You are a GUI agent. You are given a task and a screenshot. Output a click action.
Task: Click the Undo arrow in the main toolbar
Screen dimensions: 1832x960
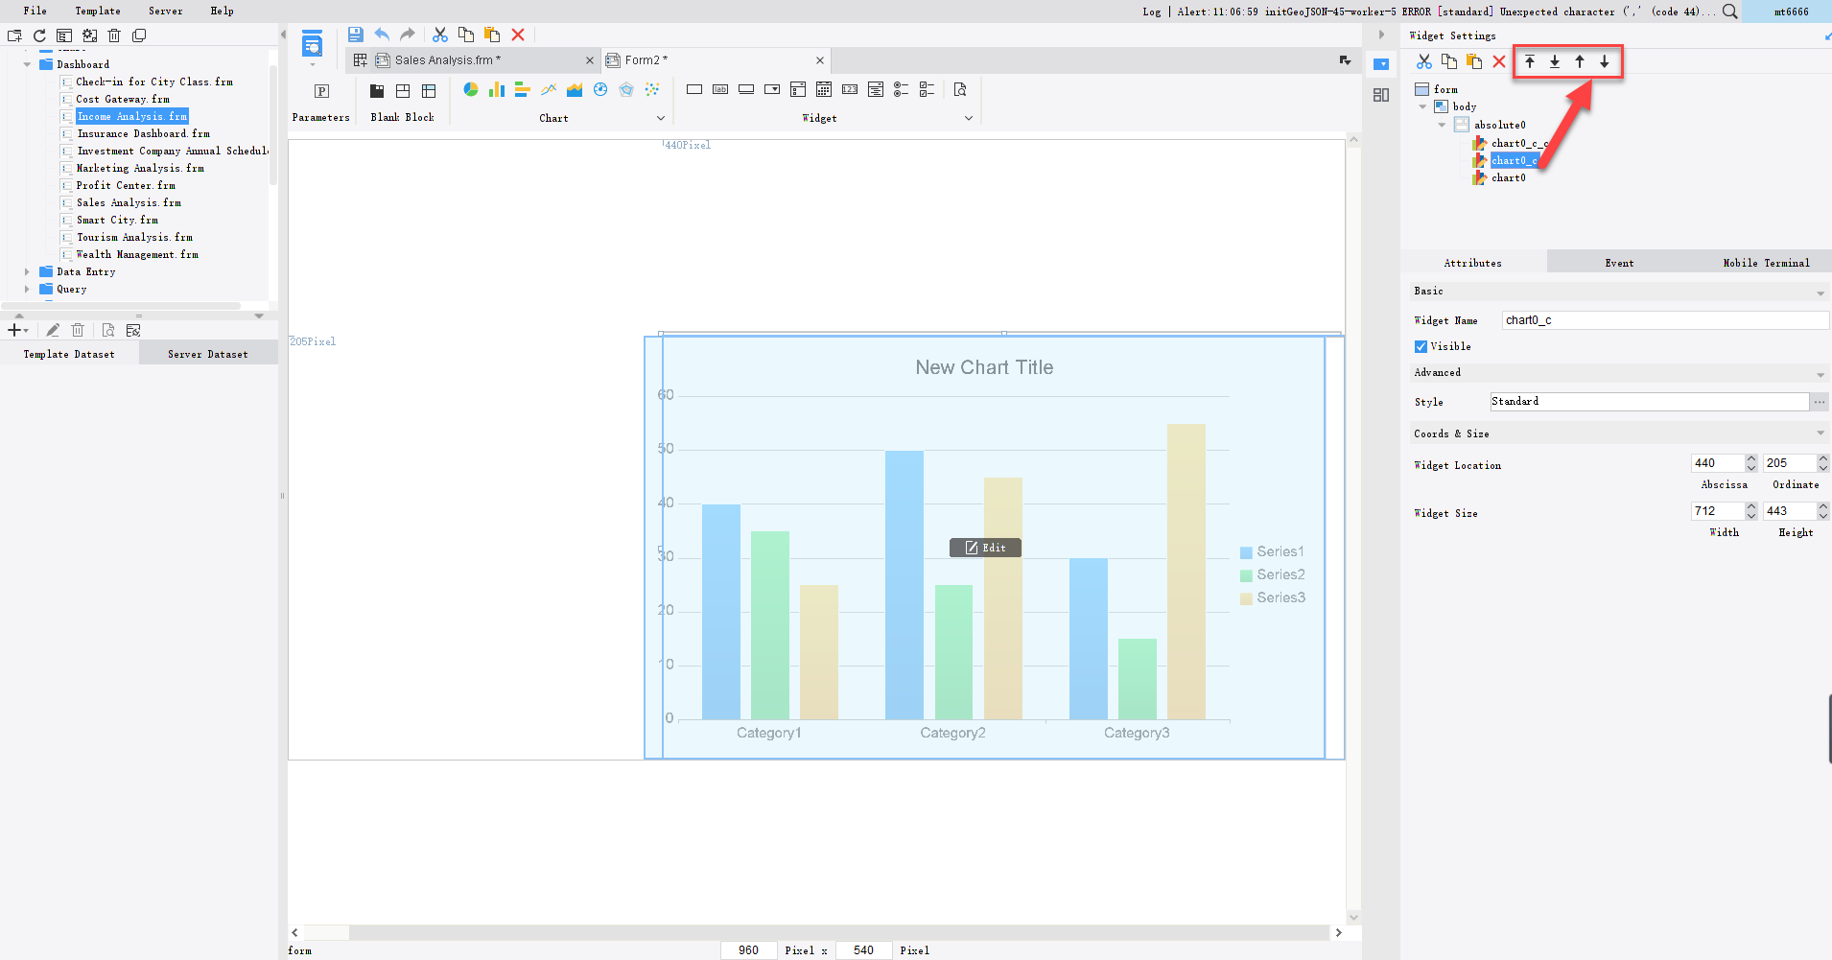382,35
